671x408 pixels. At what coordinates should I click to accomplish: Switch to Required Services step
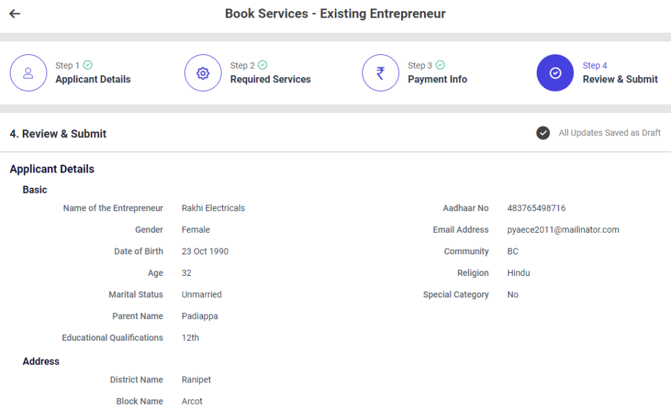click(x=270, y=79)
